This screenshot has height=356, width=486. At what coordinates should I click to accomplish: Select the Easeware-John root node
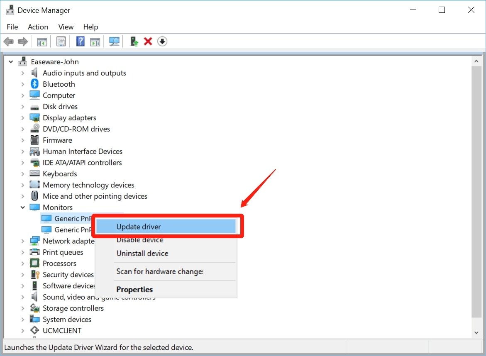pyautogui.click(x=54, y=62)
